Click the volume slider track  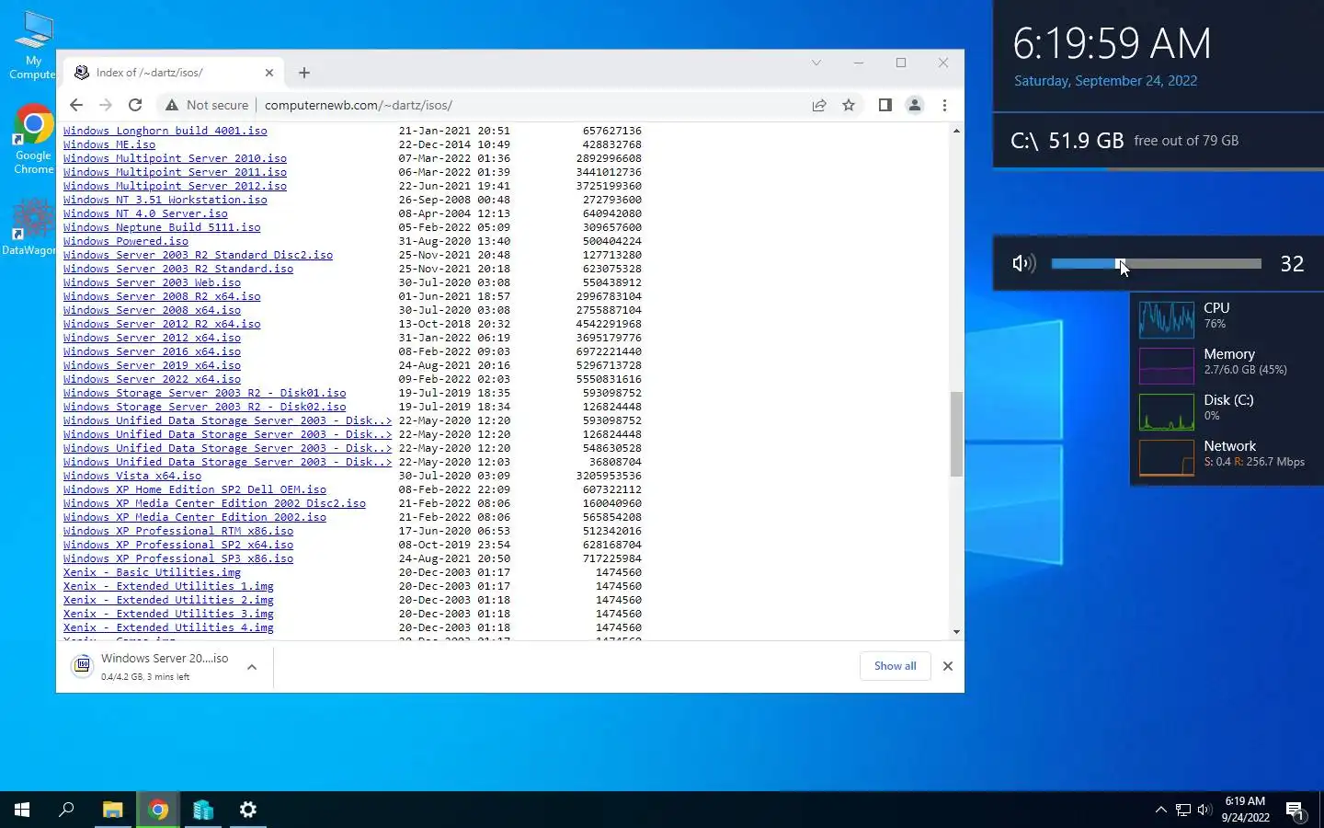[x=1156, y=264]
